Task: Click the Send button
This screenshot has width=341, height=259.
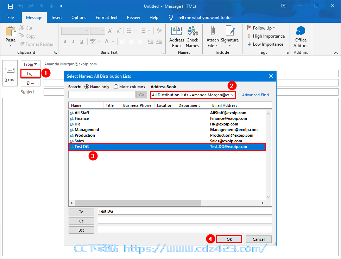Action: [10, 73]
